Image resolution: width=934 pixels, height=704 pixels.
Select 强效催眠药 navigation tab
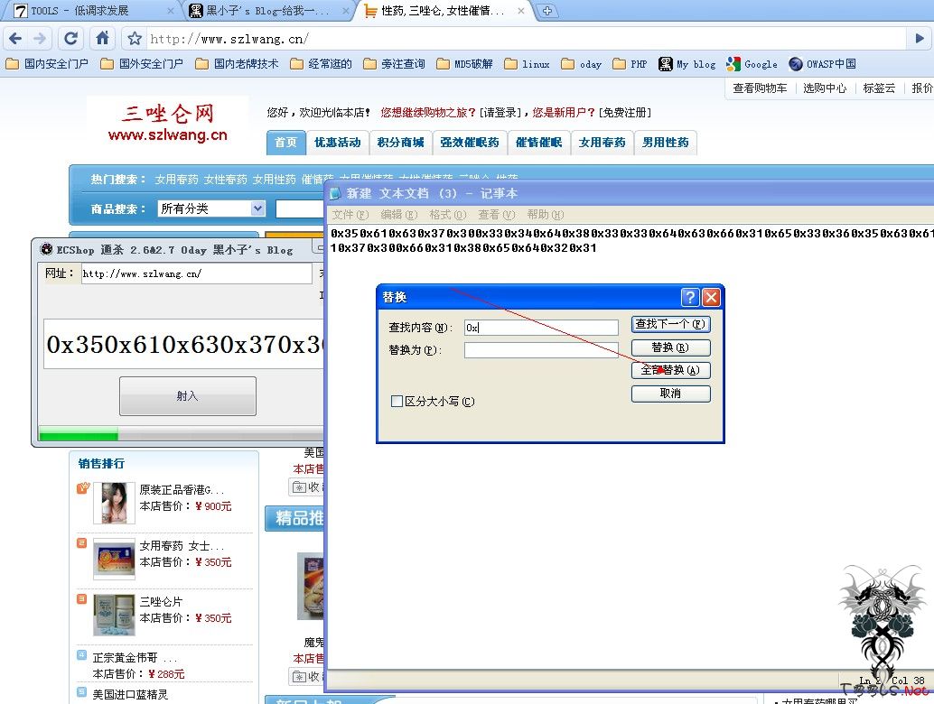click(x=470, y=143)
